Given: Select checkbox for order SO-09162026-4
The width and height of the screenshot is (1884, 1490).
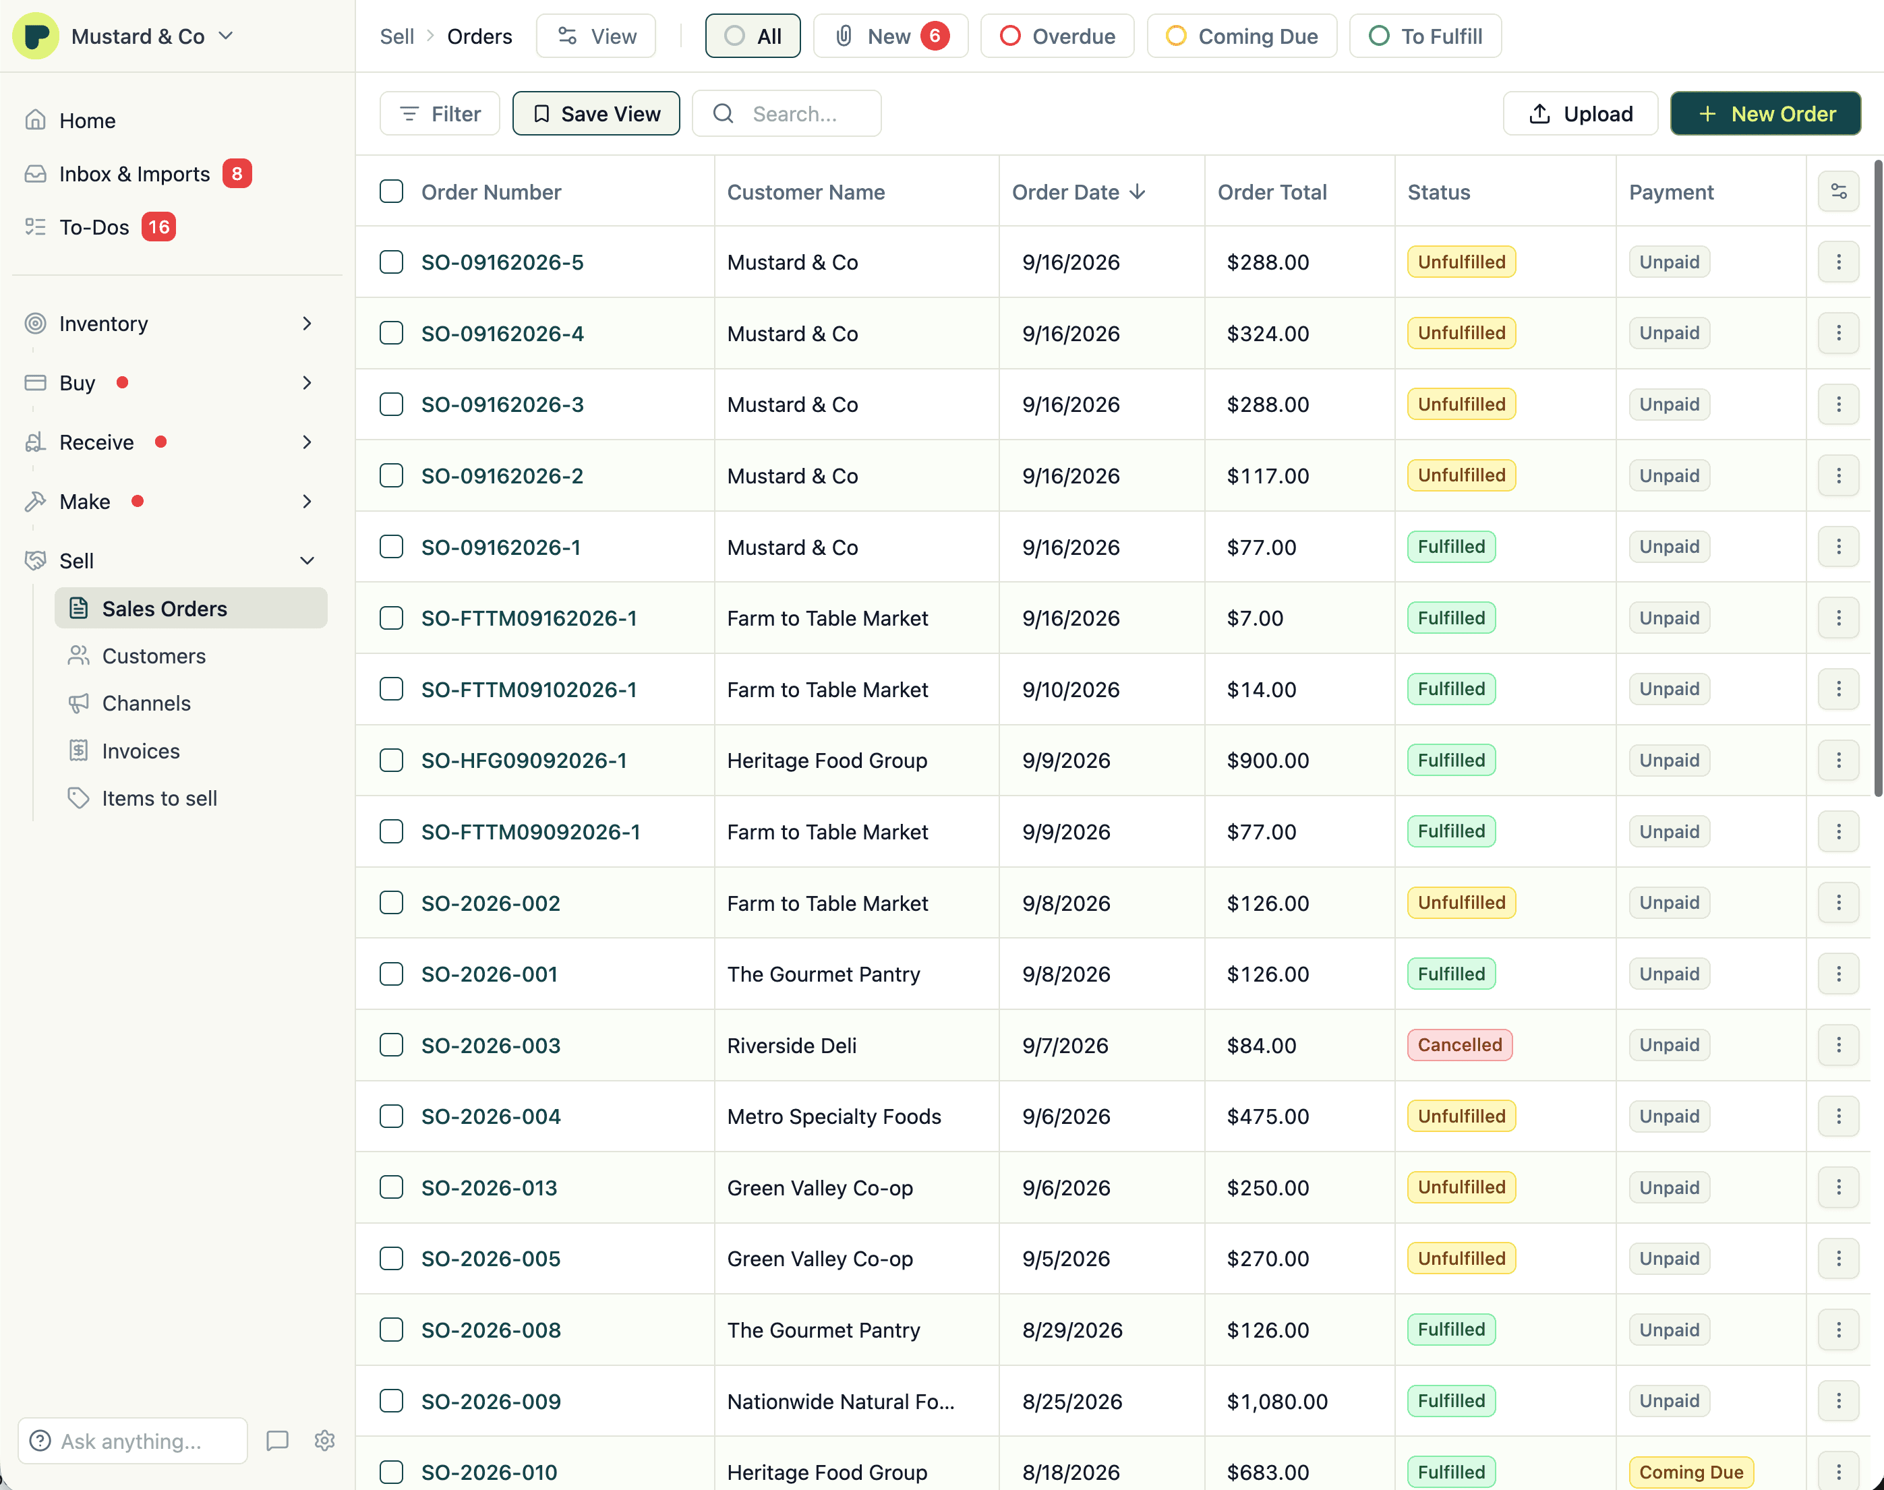Looking at the screenshot, I should coord(392,333).
